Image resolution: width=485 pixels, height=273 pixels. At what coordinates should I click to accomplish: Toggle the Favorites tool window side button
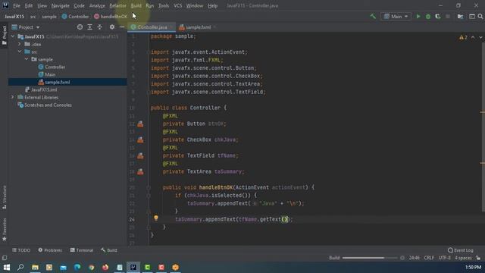5,230
